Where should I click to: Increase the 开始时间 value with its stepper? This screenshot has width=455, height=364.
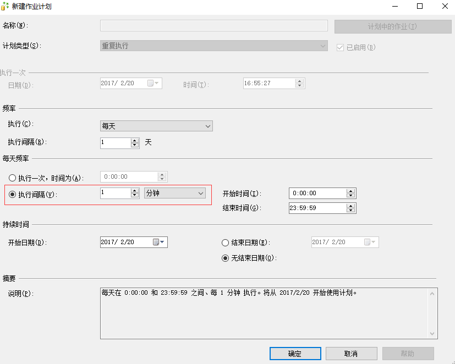pos(352,191)
